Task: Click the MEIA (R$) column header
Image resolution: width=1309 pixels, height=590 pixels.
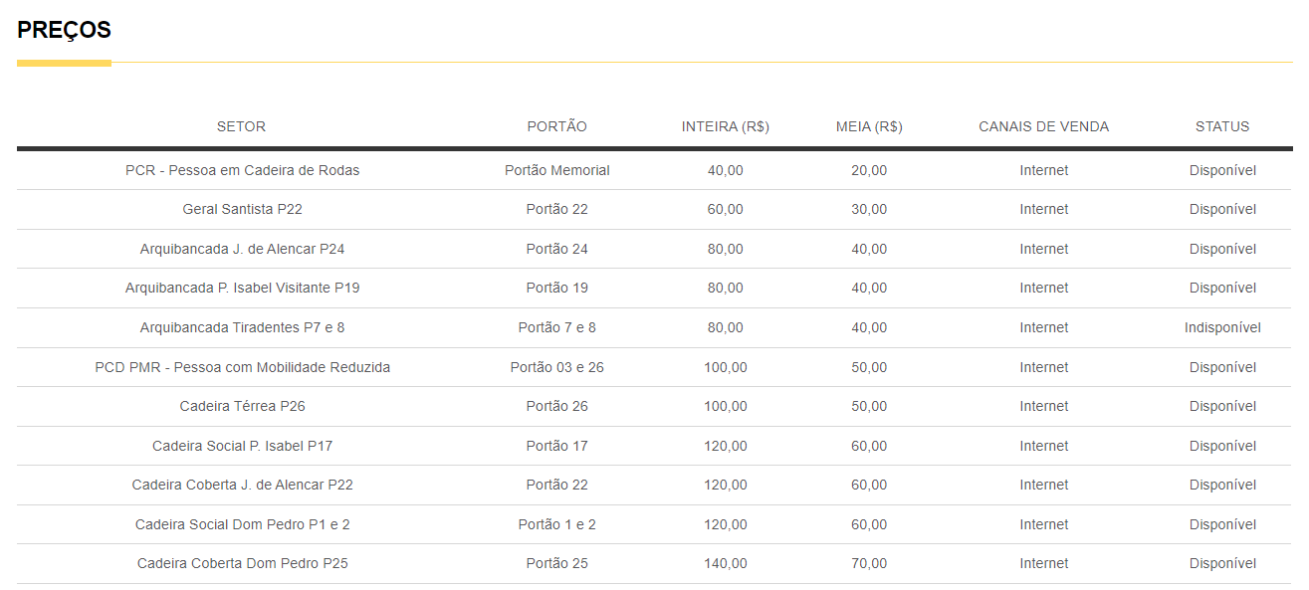Action: [x=868, y=126]
